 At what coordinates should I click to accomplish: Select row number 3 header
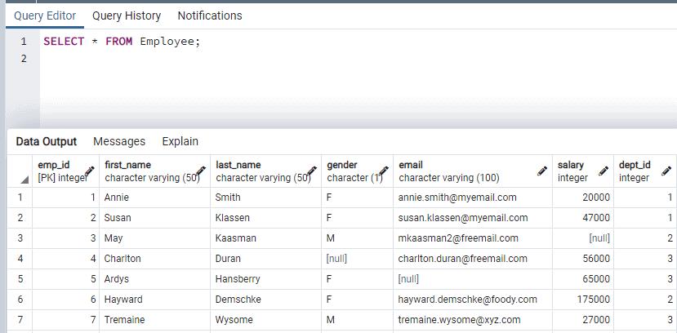20,238
